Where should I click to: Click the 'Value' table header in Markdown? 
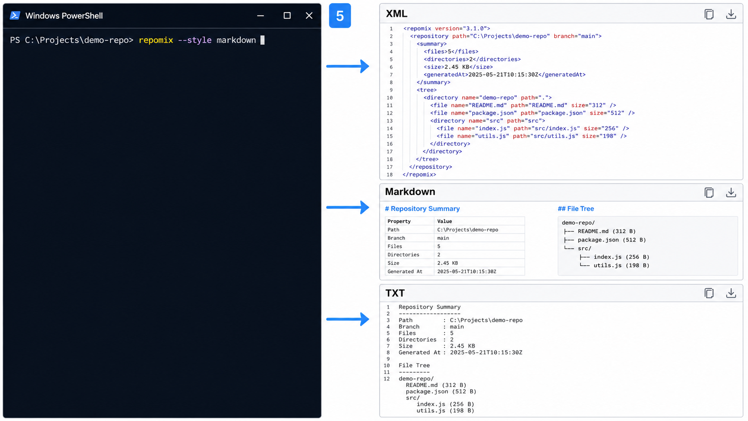[x=444, y=221]
